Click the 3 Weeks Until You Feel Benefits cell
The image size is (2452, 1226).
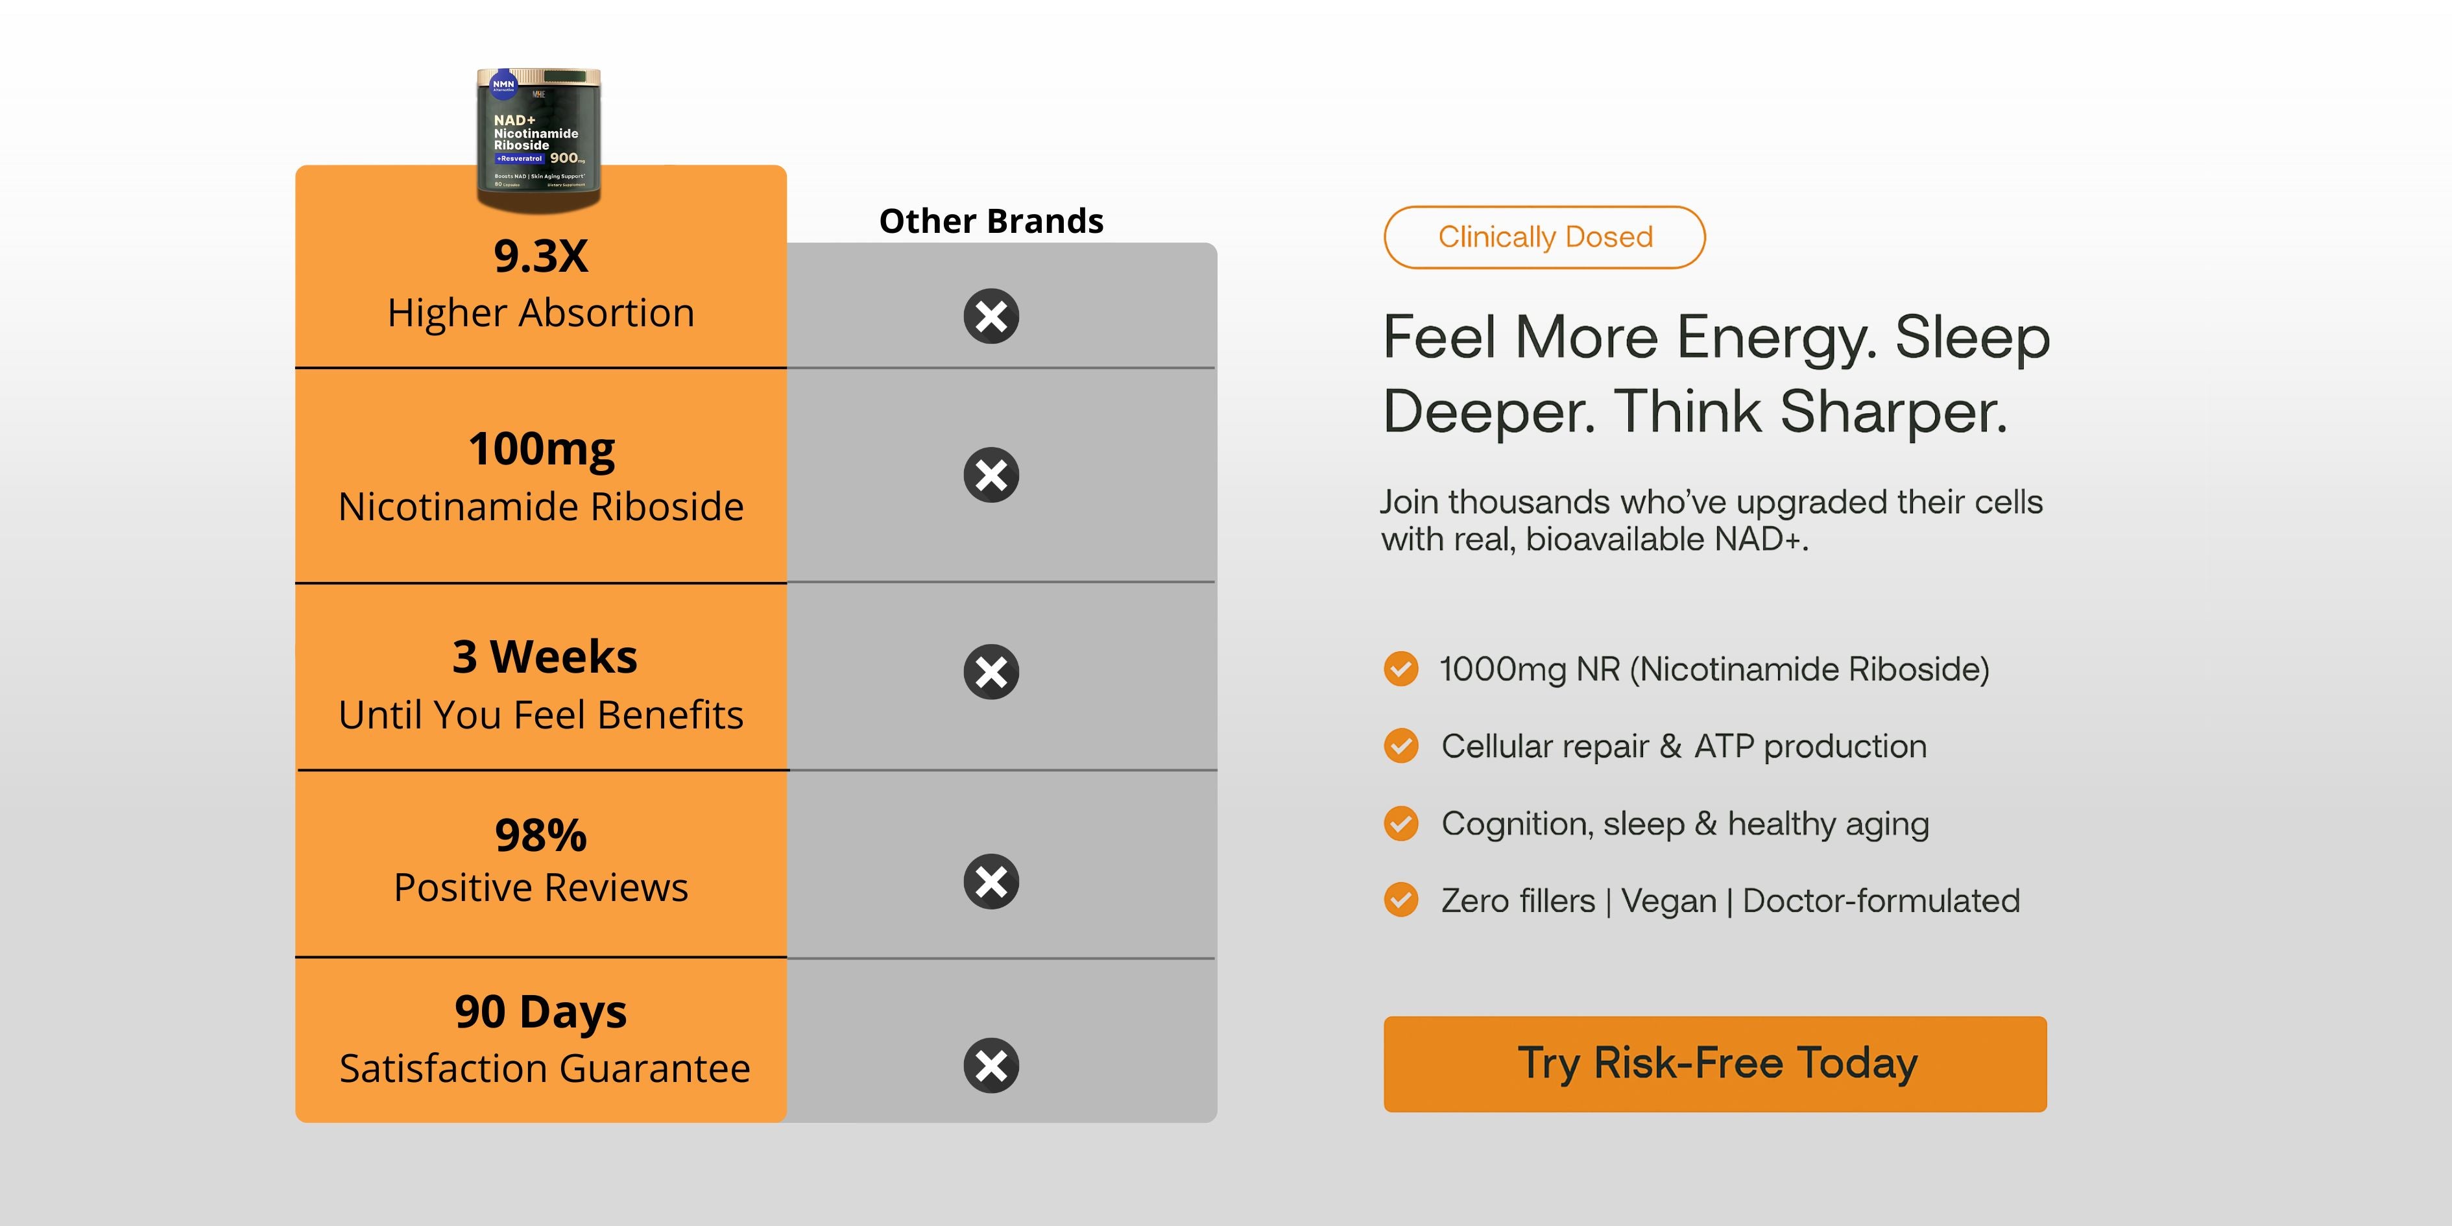pos(540,684)
